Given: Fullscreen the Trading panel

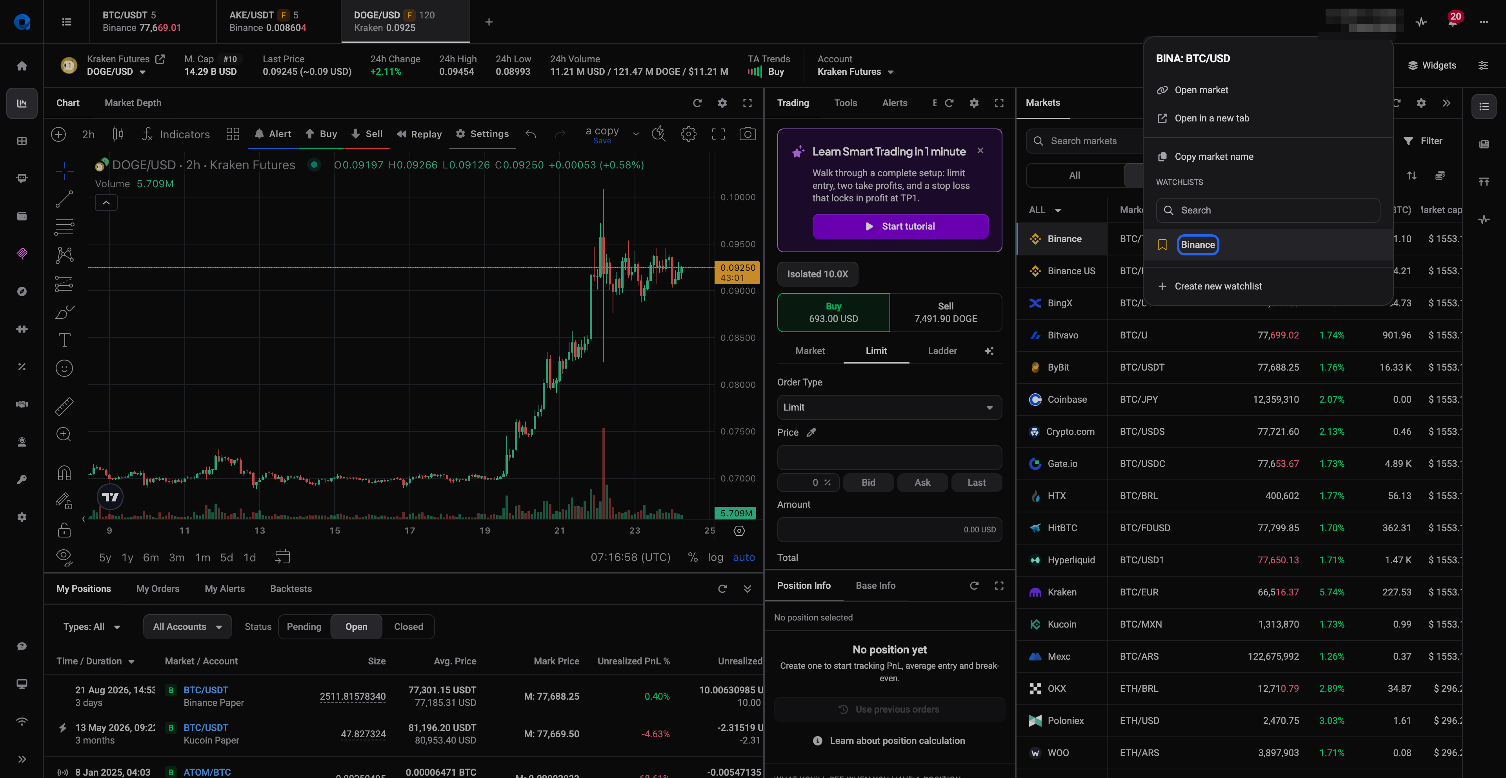Looking at the screenshot, I should 999,103.
